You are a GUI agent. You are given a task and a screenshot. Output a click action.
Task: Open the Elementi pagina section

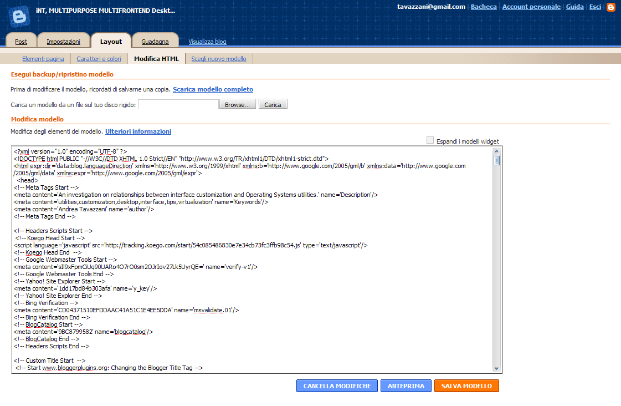click(43, 58)
